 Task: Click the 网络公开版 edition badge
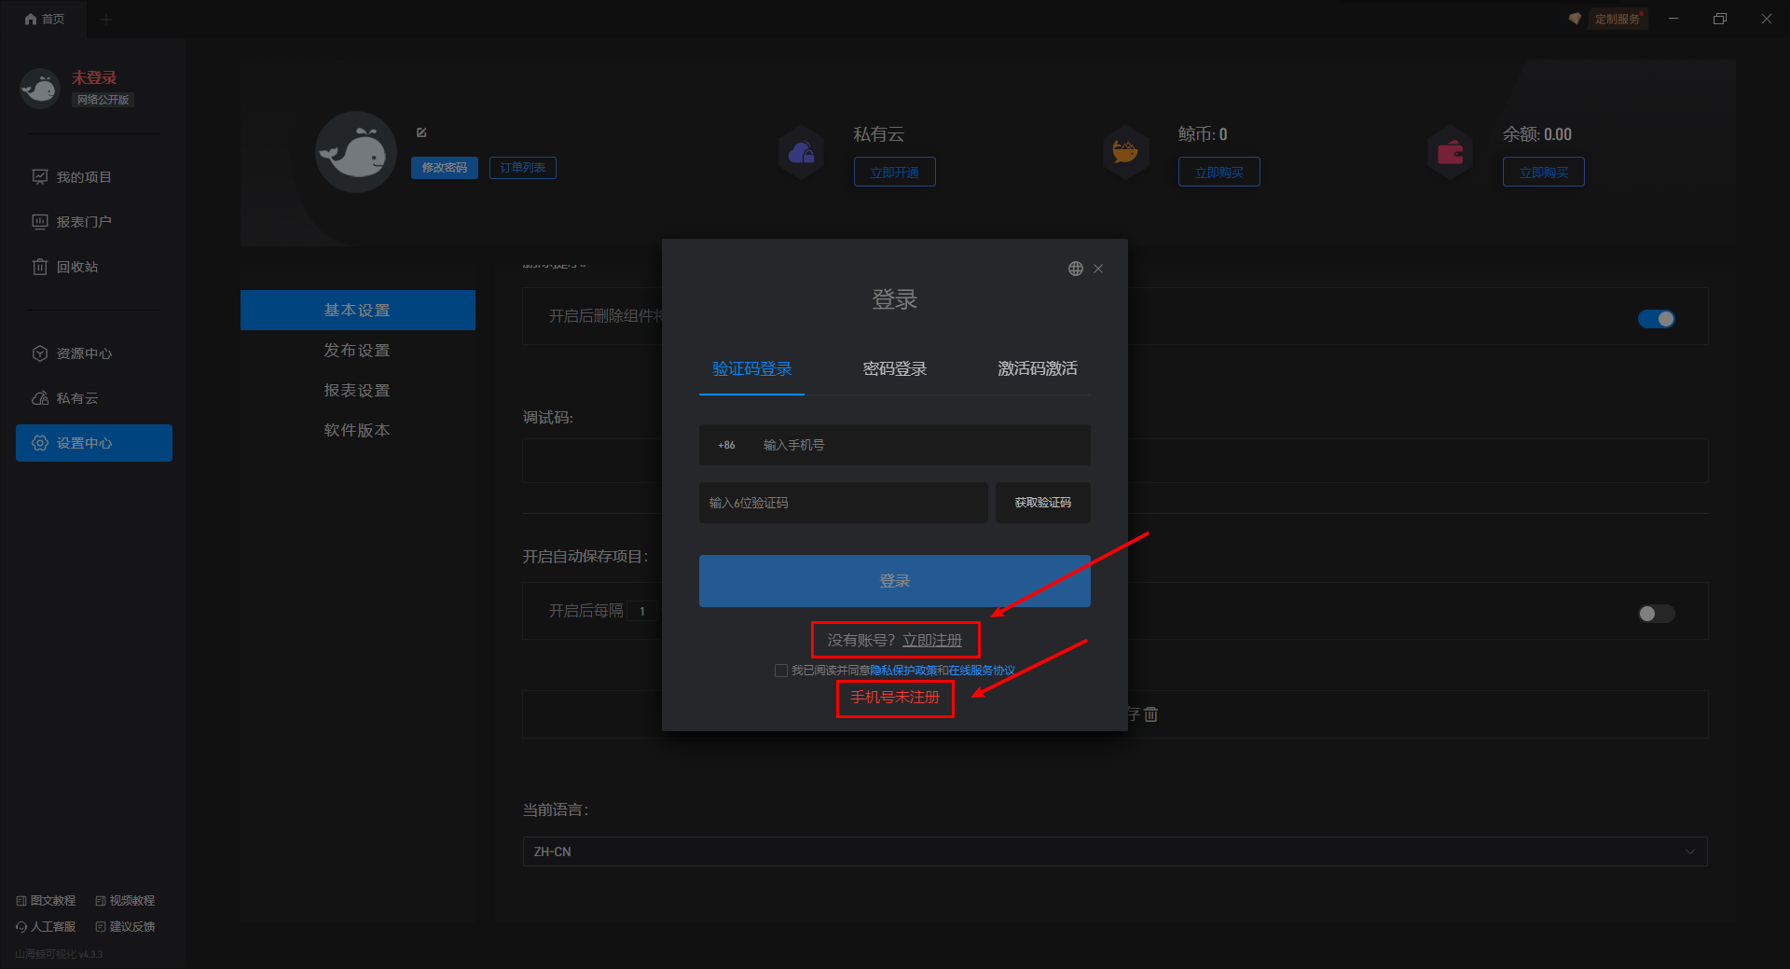[103, 100]
